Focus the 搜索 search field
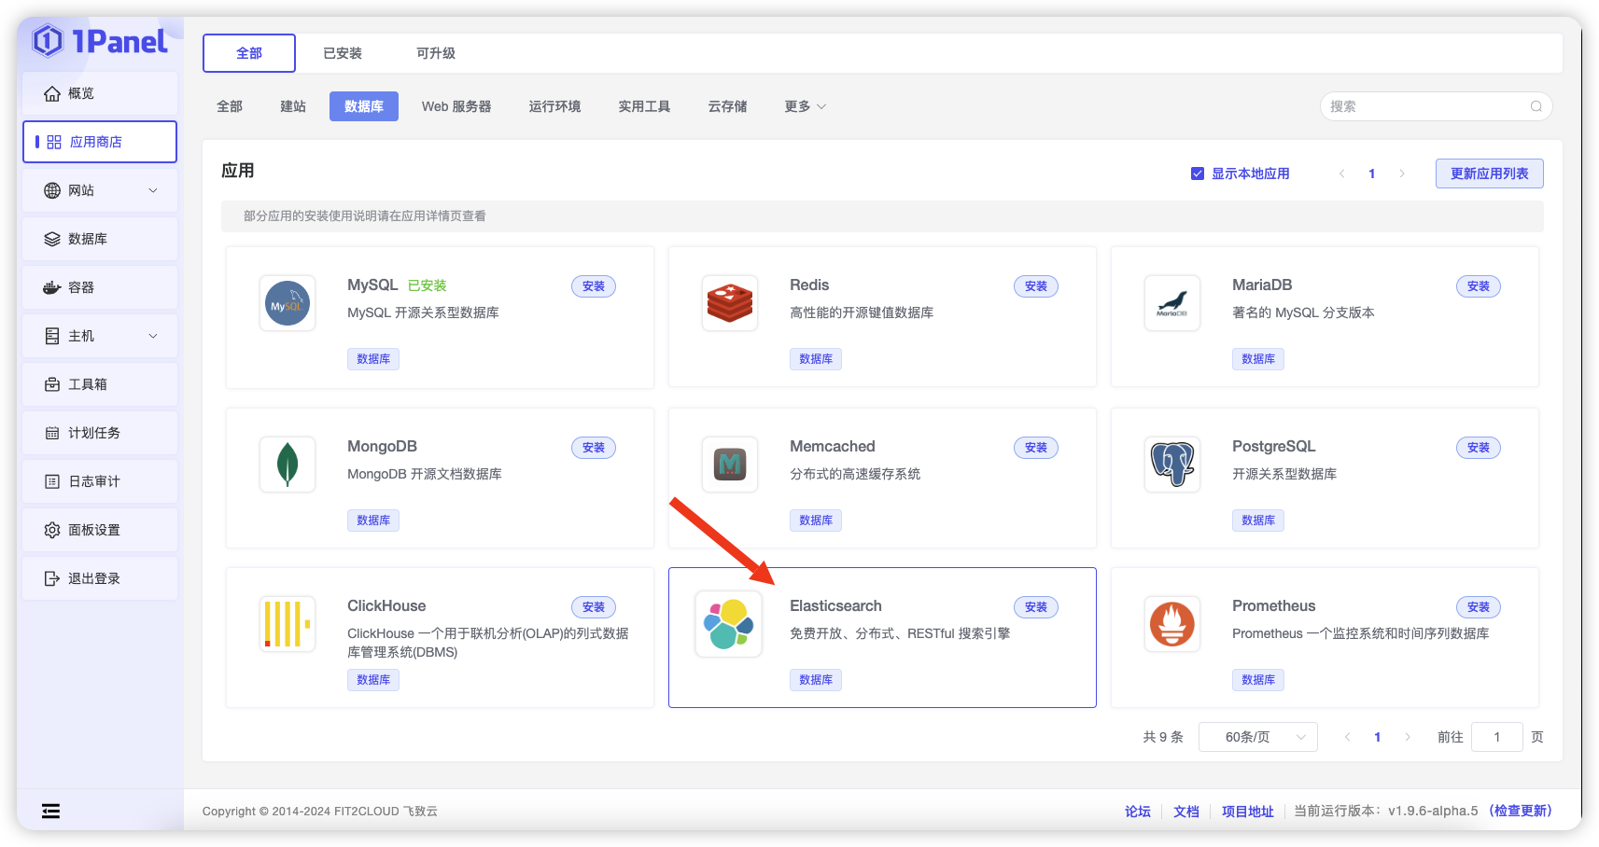Screen dimensions: 1599x847 point(1436,106)
